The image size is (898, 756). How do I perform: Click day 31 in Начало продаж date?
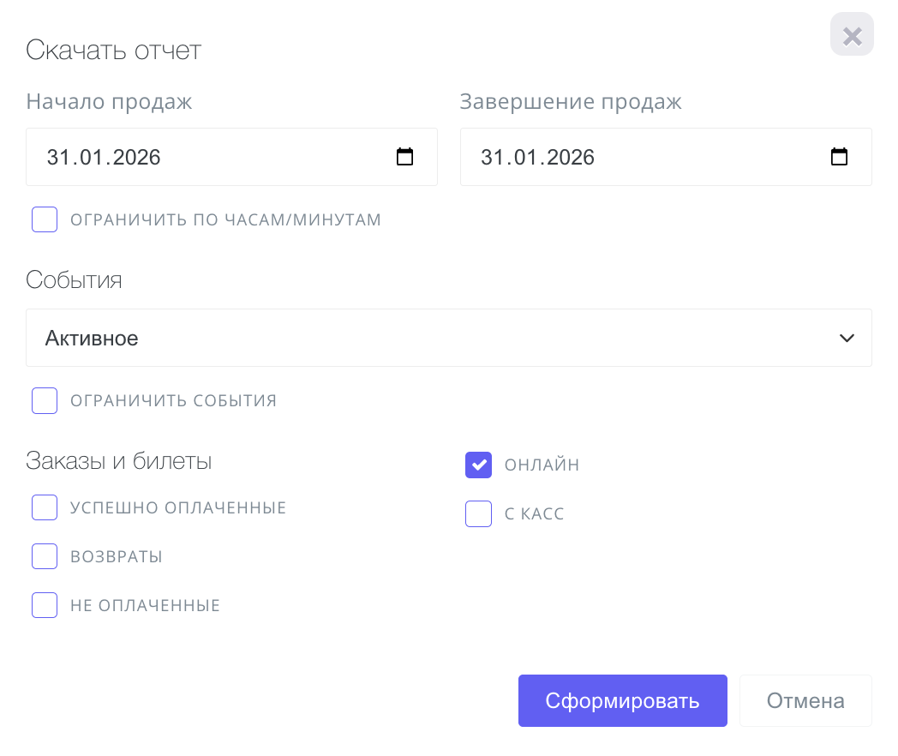(57, 157)
